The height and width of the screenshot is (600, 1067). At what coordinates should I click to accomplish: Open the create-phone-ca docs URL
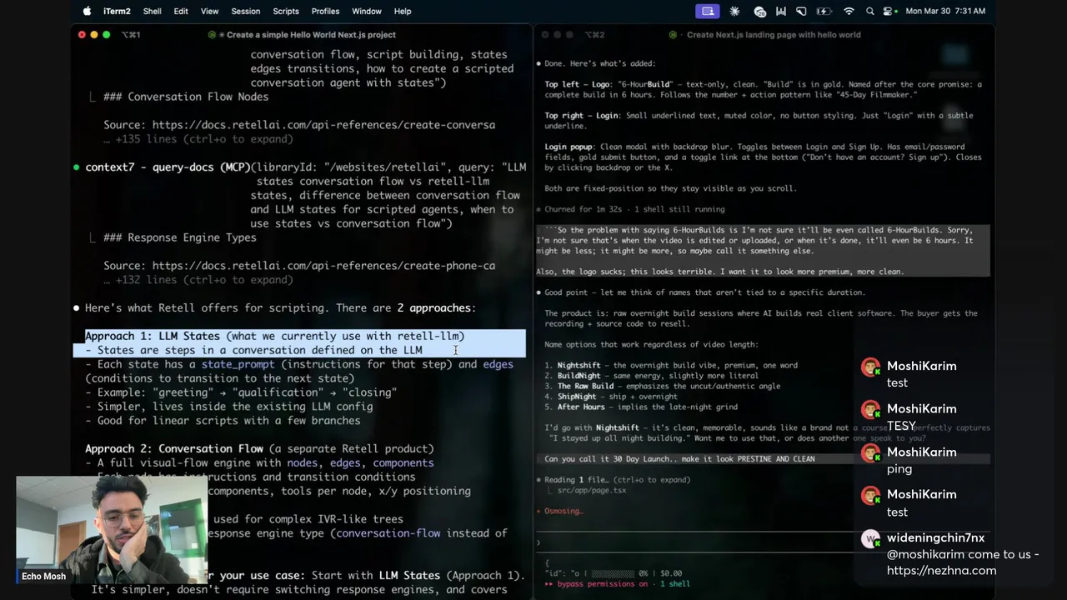pyautogui.click(x=323, y=266)
